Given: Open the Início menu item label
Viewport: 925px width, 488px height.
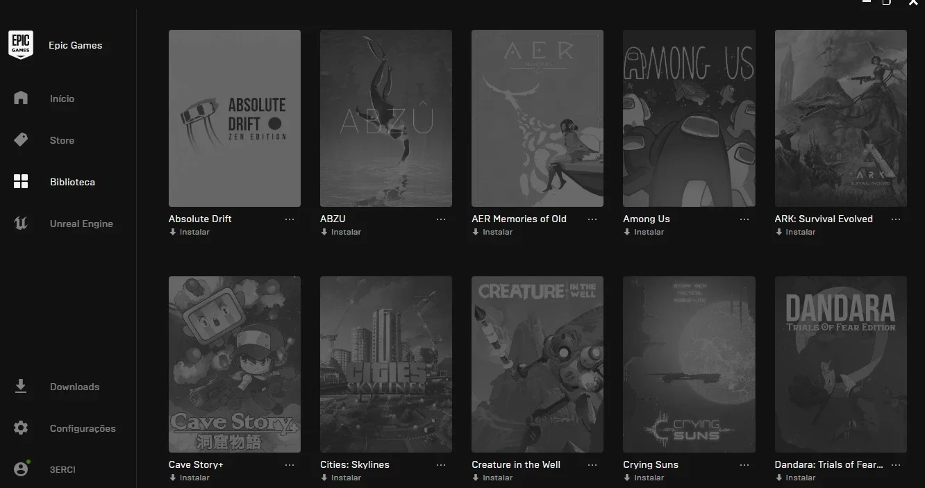Looking at the screenshot, I should [x=62, y=99].
